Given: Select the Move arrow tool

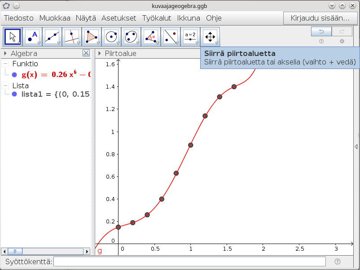Looking at the screenshot, I should [x=13, y=37].
